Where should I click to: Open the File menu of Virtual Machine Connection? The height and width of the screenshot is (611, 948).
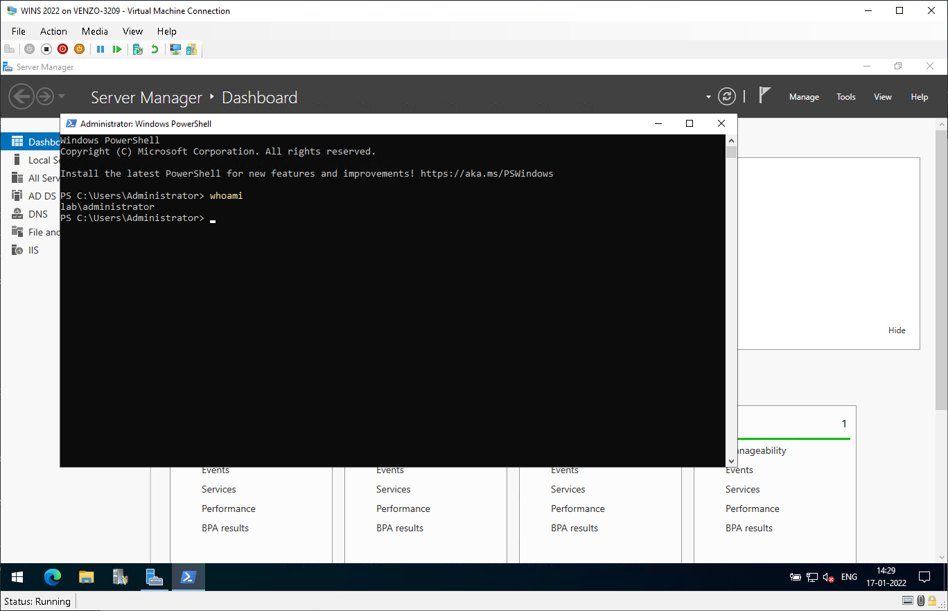tap(19, 31)
